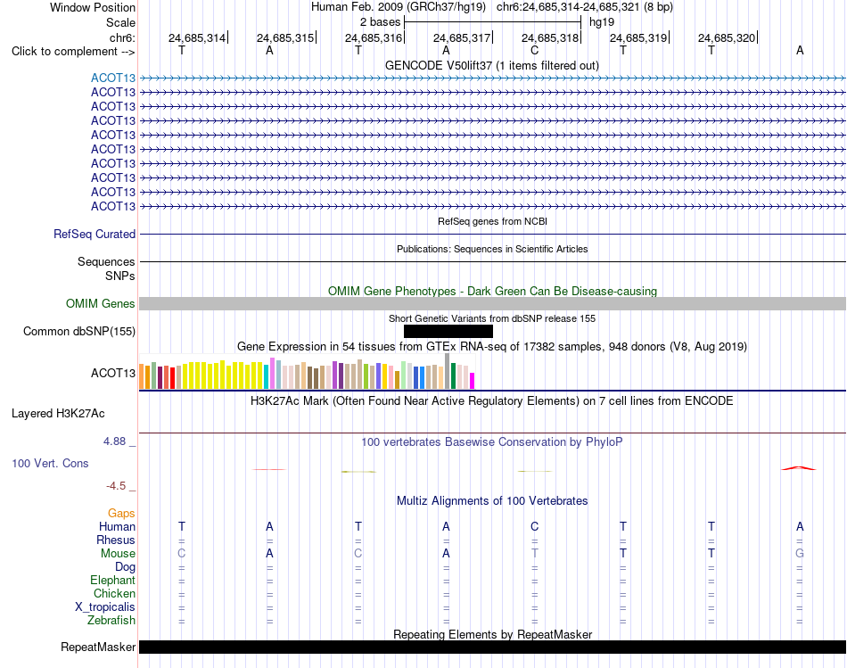Viewport: 847px width, 668px height.
Task: Click the Human species label
Action: point(117,526)
